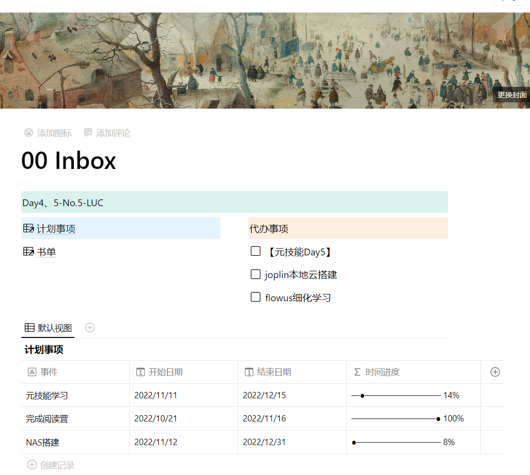Click the table icon in 默认视图 tab
The image size is (530, 475).
tap(30, 327)
